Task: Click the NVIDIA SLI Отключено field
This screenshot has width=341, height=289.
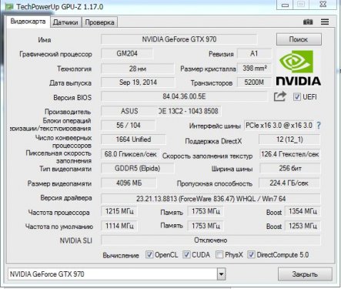Action: tap(211, 240)
